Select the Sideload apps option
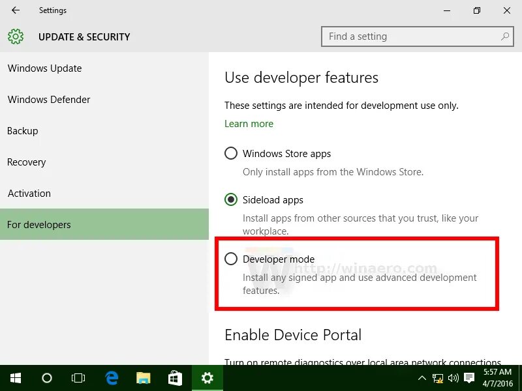This screenshot has width=522, height=391. point(231,199)
